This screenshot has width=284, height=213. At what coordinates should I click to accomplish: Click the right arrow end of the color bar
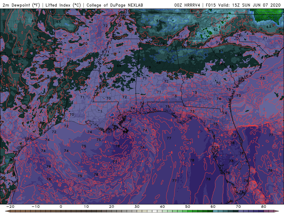[277, 211]
